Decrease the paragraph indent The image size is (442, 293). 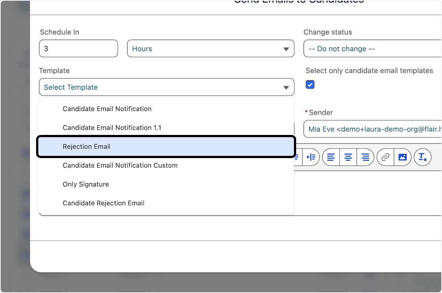311,157
